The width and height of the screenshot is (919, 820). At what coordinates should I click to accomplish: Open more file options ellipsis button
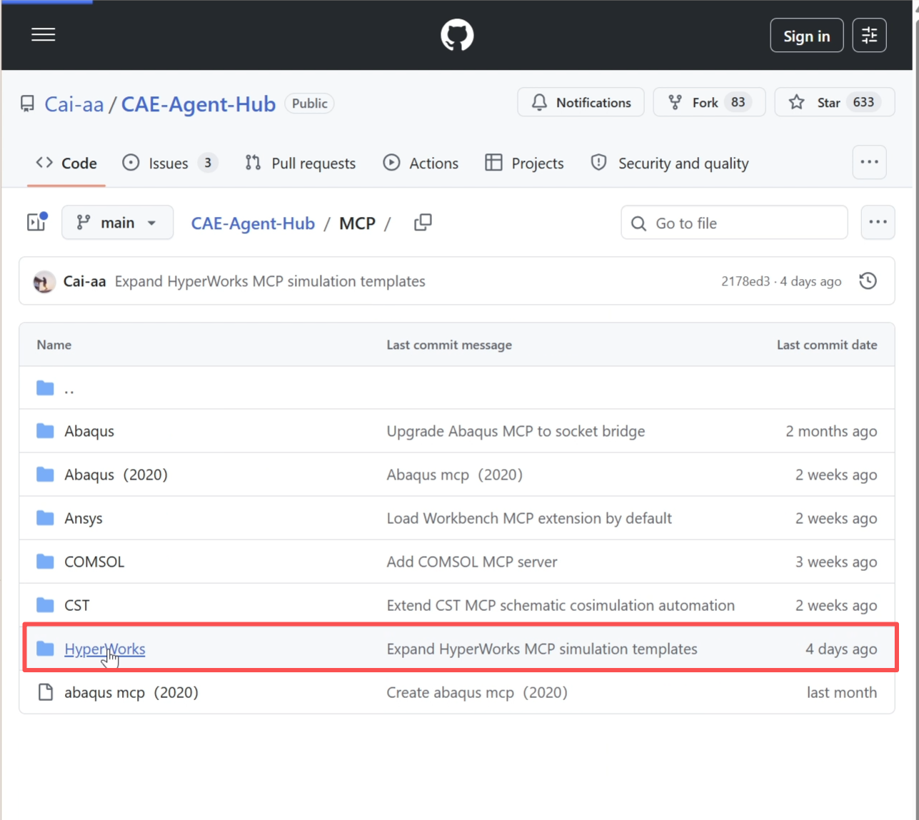click(878, 222)
